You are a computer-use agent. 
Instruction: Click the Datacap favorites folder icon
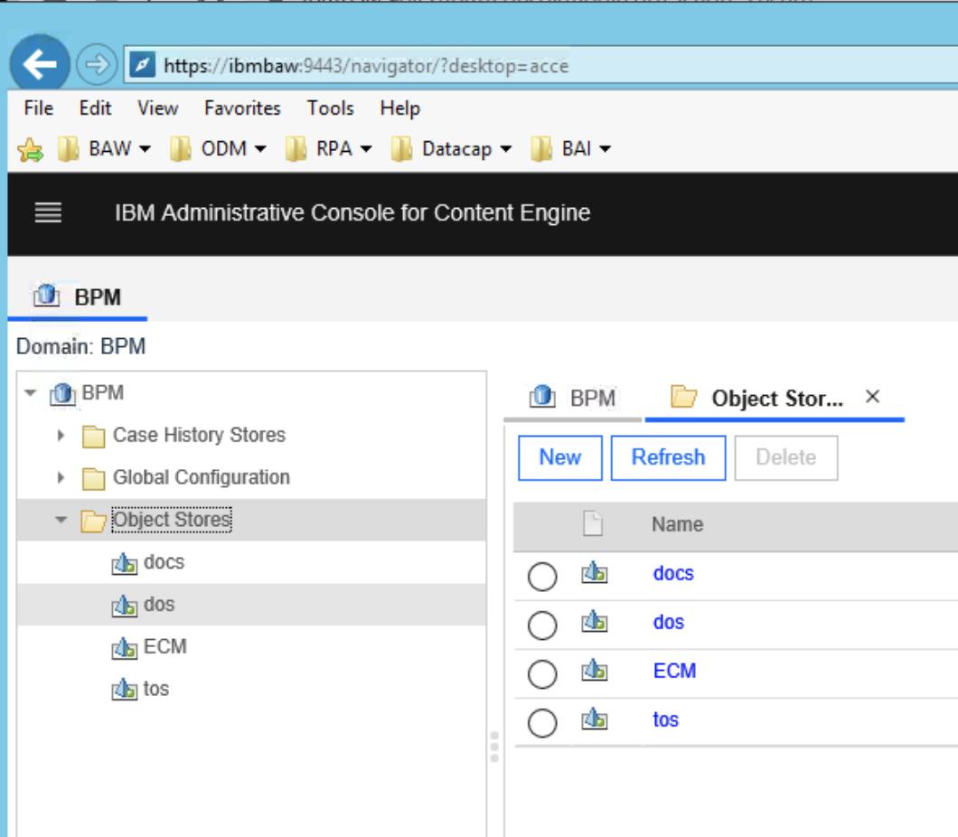tap(402, 149)
